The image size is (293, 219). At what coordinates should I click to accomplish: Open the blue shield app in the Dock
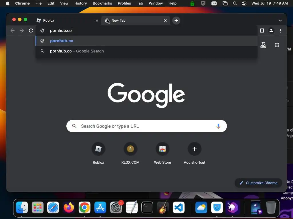pyautogui.click(x=217, y=208)
